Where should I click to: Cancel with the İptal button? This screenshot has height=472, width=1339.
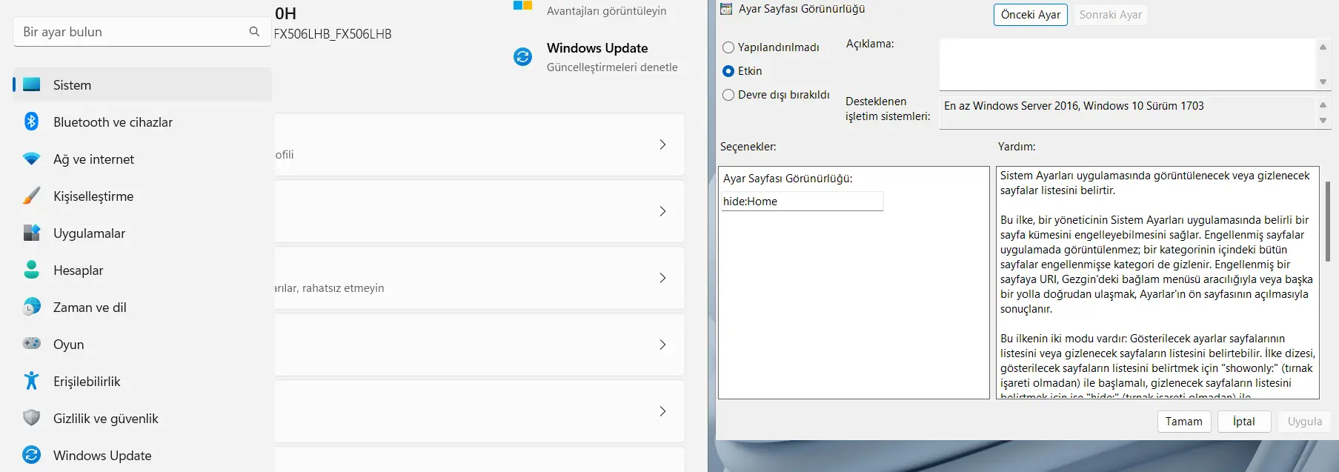click(1244, 422)
